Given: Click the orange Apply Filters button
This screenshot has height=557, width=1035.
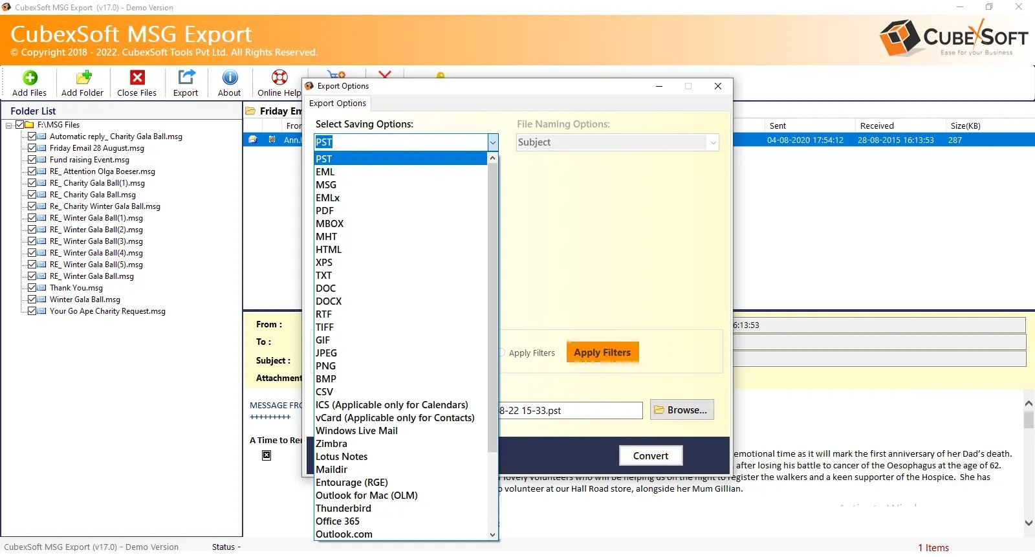Looking at the screenshot, I should pyautogui.click(x=602, y=353).
